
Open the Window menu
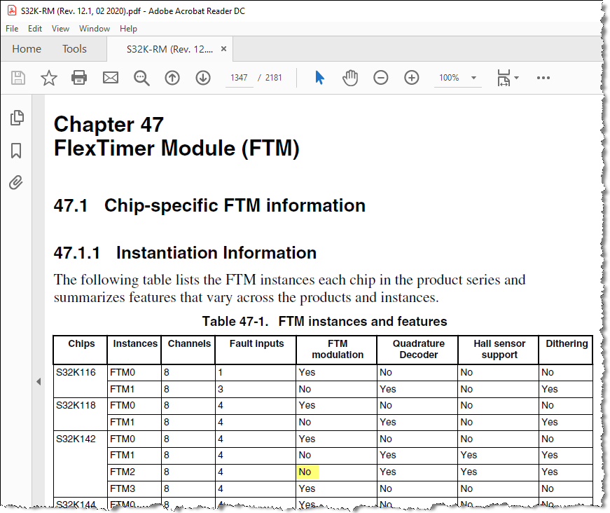[95, 29]
